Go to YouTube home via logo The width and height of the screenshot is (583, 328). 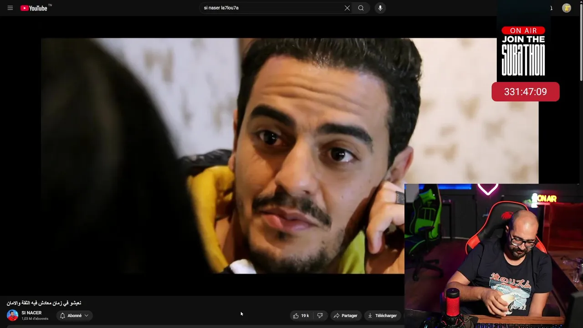(34, 8)
